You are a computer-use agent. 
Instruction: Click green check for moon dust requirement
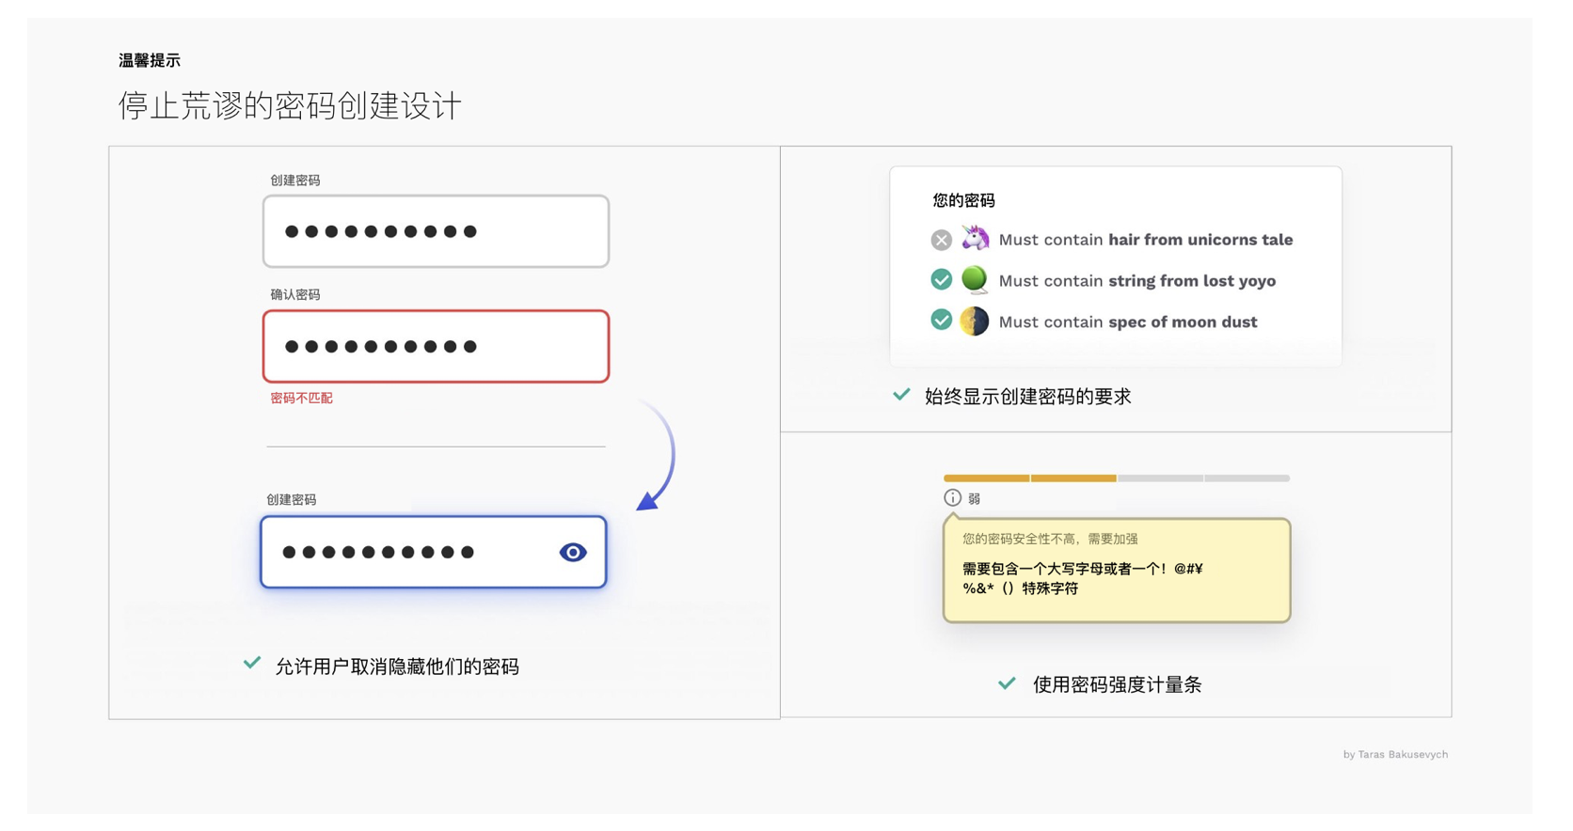(941, 321)
